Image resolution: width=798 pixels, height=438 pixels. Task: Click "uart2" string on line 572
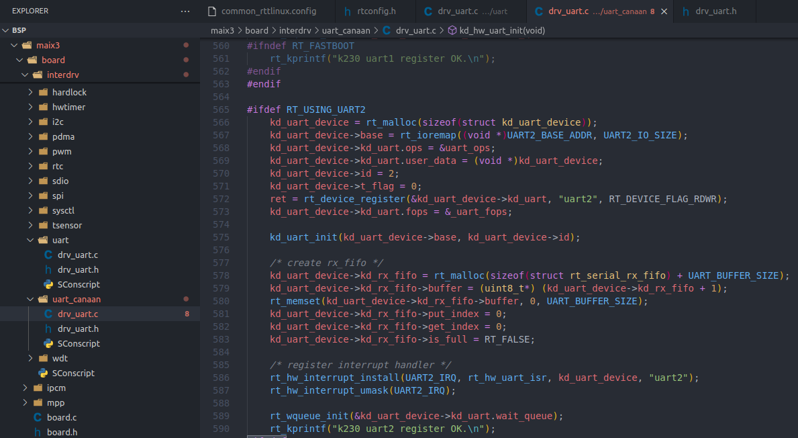coord(578,199)
